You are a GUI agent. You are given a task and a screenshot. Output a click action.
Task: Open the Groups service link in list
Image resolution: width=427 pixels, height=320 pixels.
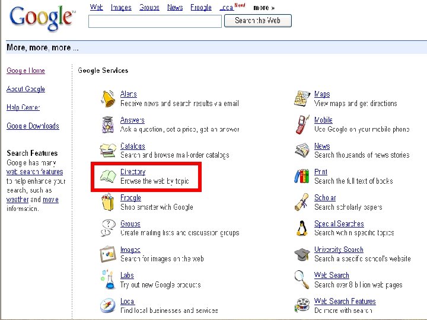[x=130, y=223]
